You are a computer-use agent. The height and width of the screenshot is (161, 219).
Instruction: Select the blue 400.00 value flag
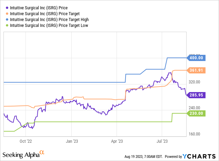click(x=196, y=58)
